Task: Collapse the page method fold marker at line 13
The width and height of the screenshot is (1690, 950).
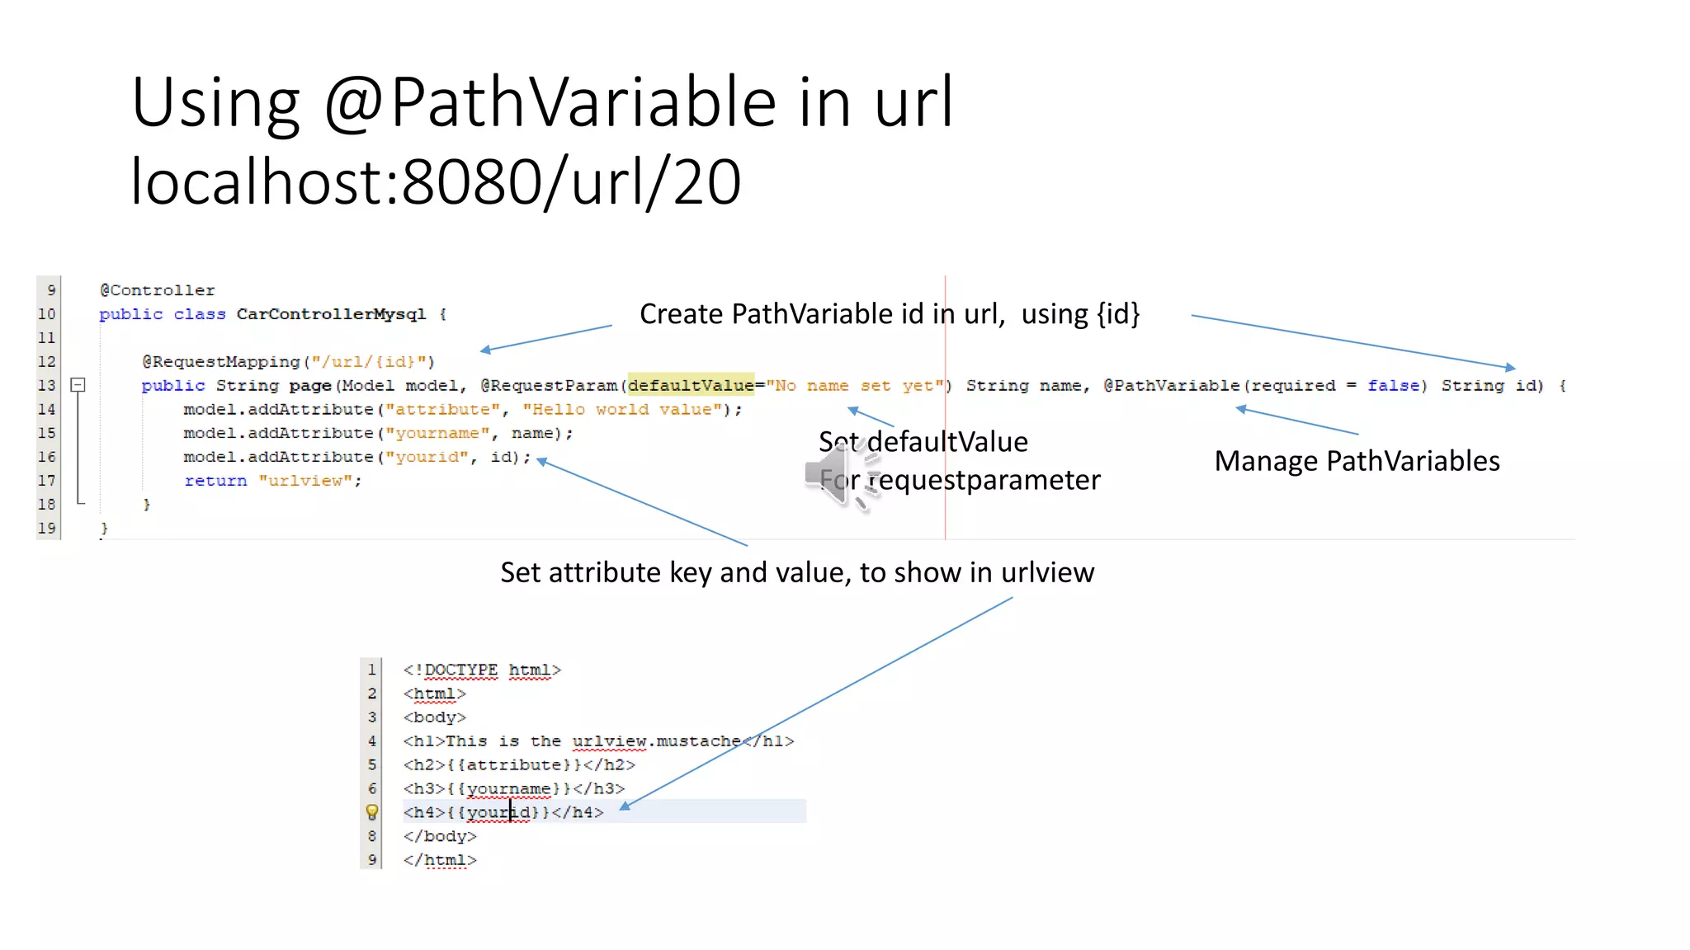Action: (78, 385)
